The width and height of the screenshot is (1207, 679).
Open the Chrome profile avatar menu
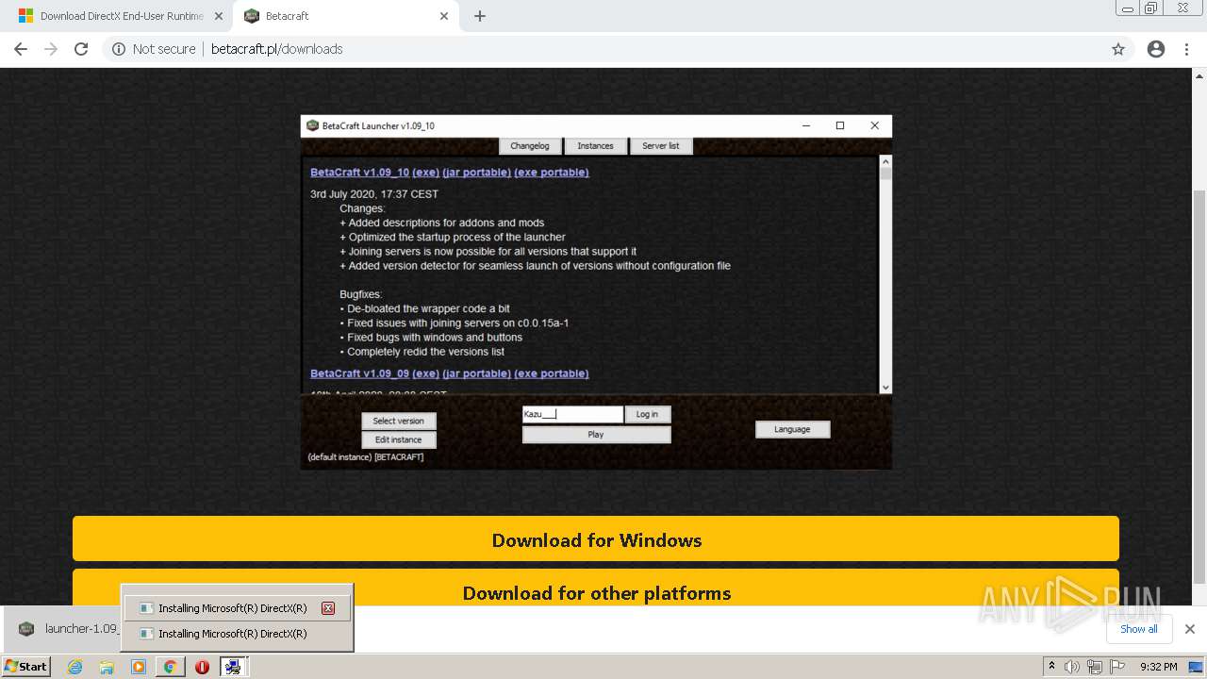(x=1156, y=49)
